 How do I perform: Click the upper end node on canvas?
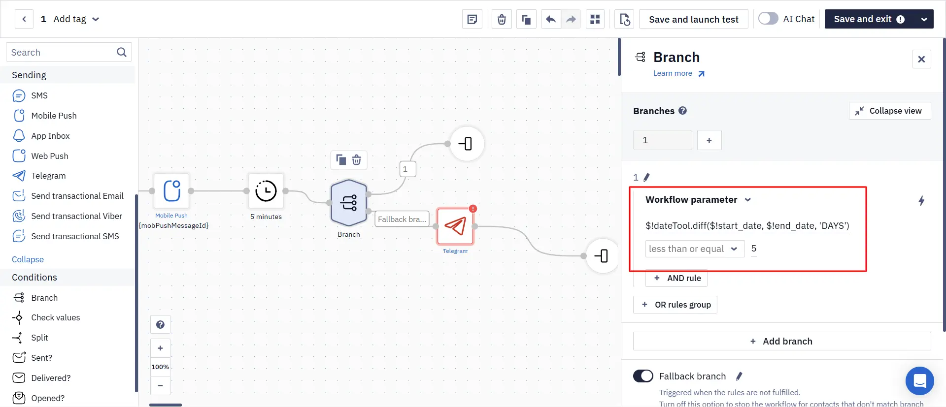pyautogui.click(x=467, y=144)
